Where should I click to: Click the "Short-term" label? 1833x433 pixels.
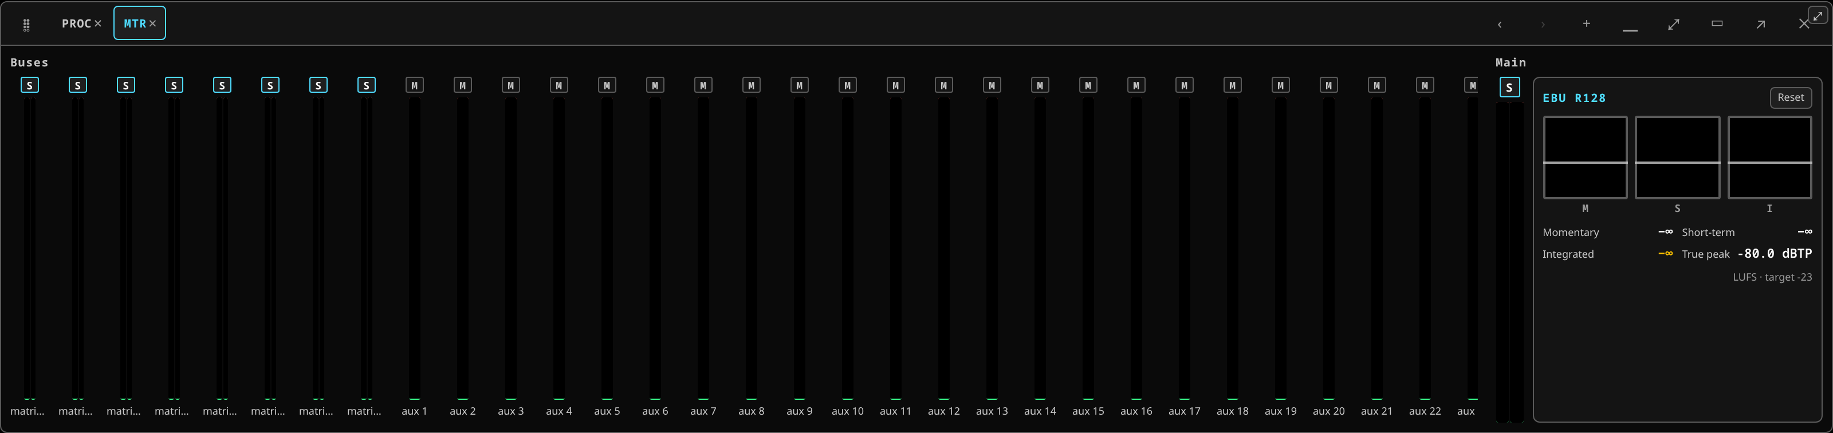point(1708,233)
